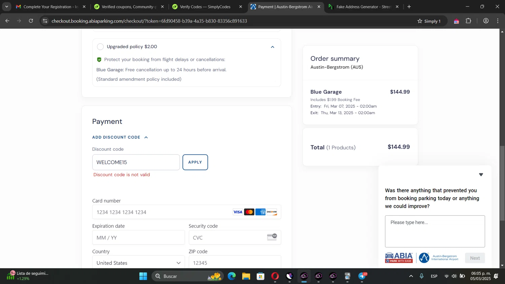Click the Discover card icon
The width and height of the screenshot is (505, 284).
(272, 212)
